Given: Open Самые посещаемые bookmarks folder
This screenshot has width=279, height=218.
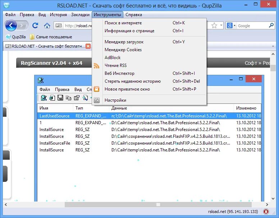Looking at the screenshot, I should pyautogui.click(x=51, y=37).
